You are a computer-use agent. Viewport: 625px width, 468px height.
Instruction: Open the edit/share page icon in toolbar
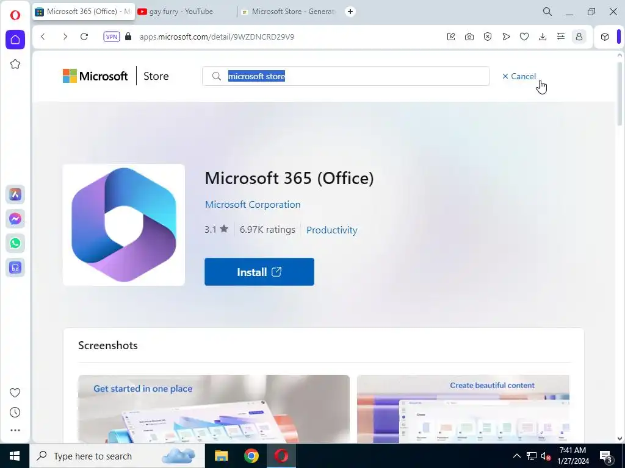click(451, 37)
